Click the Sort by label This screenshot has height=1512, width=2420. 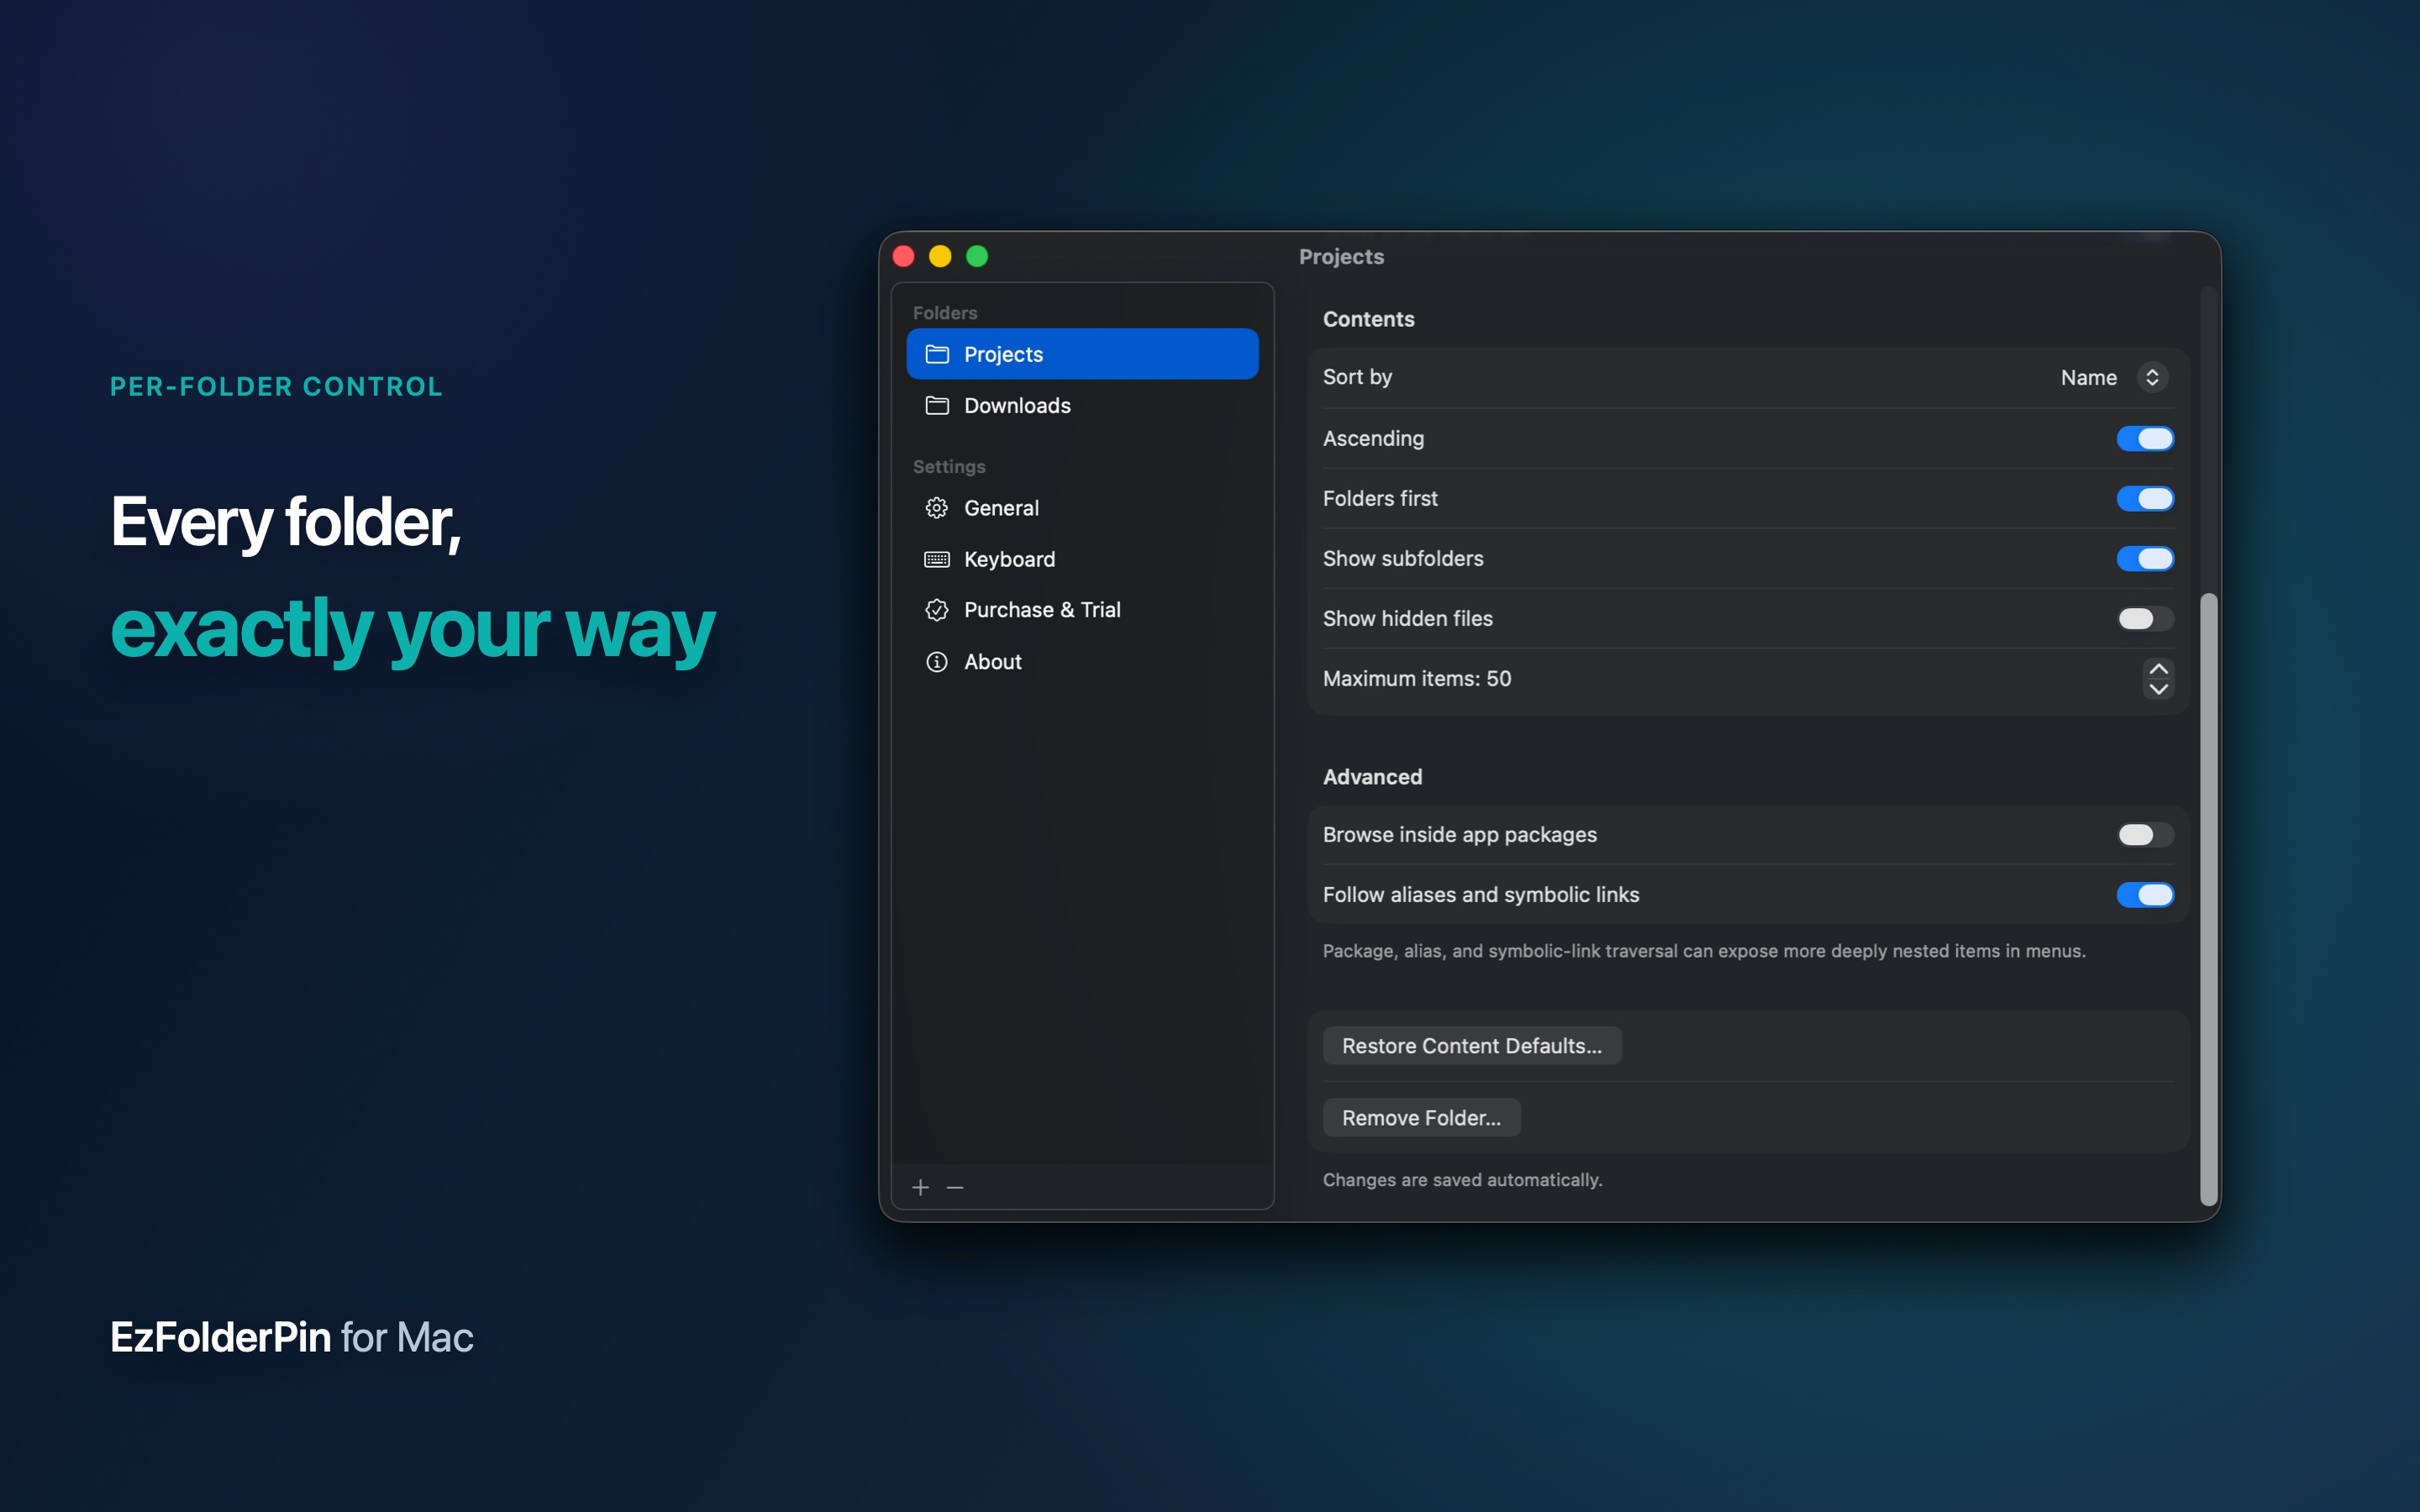[x=1357, y=377]
